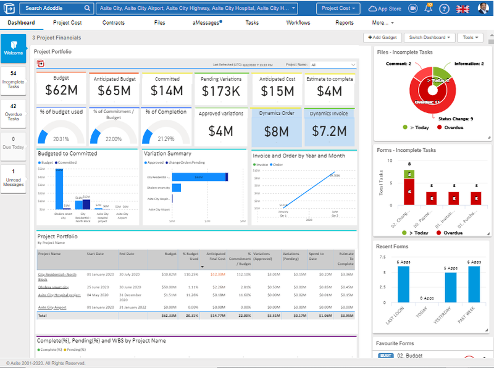Toggle Approved legend in Variation Summary

click(x=154, y=162)
